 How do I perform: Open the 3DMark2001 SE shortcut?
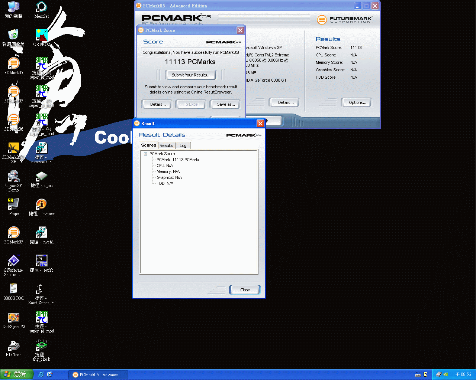coord(13,153)
